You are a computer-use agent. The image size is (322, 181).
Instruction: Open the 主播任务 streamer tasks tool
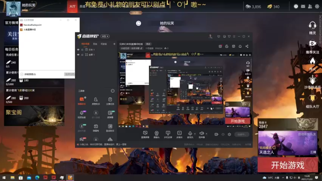point(110,101)
